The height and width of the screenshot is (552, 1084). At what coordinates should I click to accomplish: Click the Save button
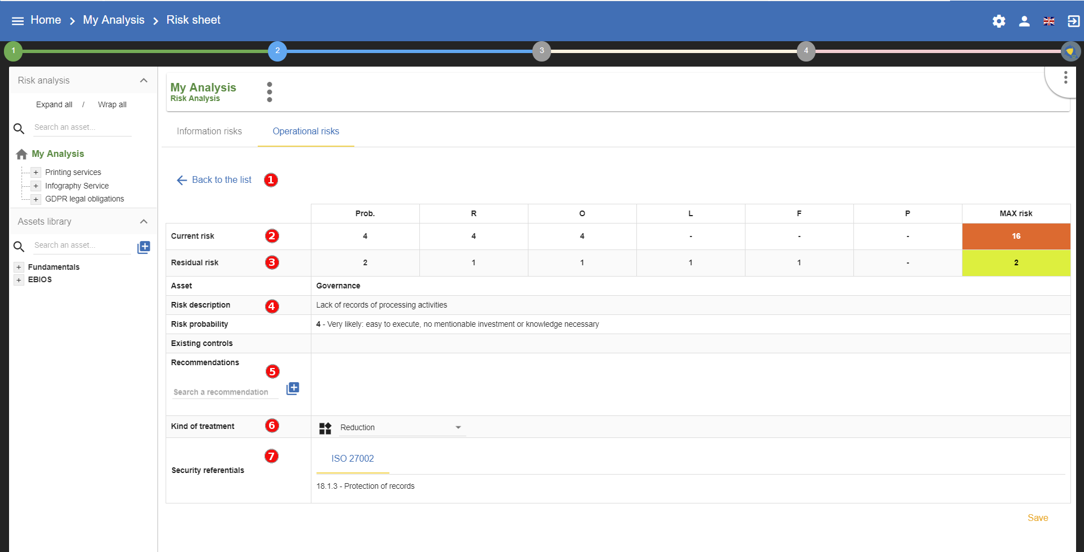click(x=1037, y=518)
